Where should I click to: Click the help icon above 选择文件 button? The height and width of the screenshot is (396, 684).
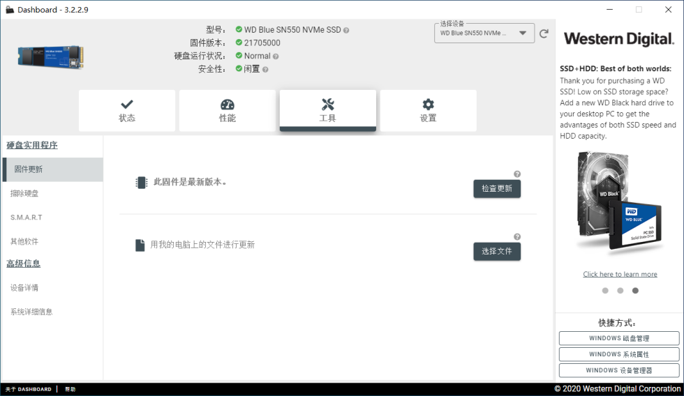click(517, 236)
